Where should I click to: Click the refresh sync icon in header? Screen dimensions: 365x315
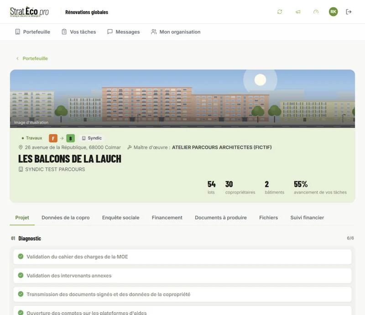[280, 12]
